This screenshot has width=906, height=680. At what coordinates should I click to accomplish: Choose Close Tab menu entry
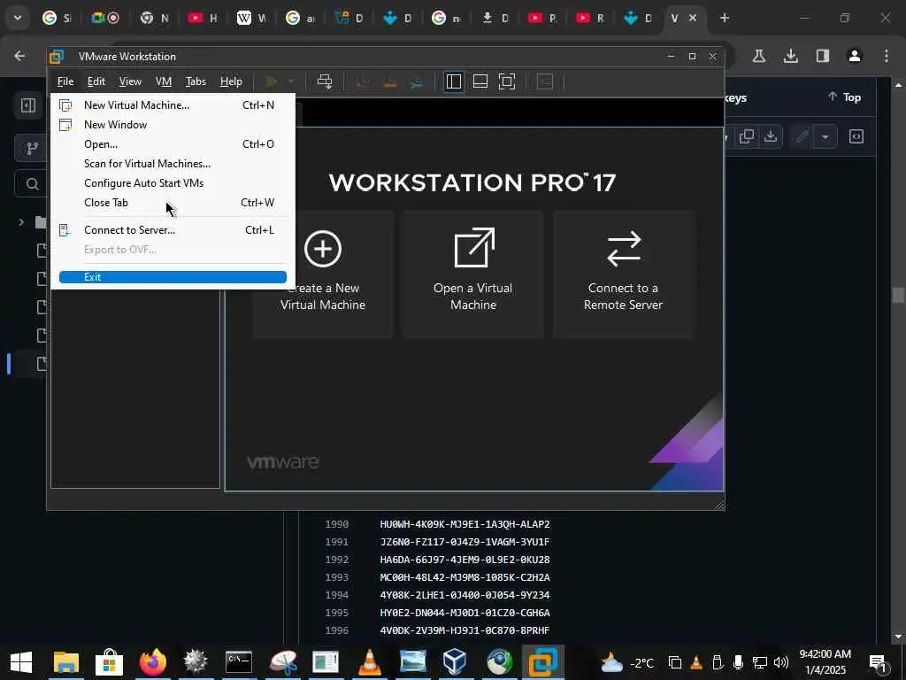(x=173, y=203)
